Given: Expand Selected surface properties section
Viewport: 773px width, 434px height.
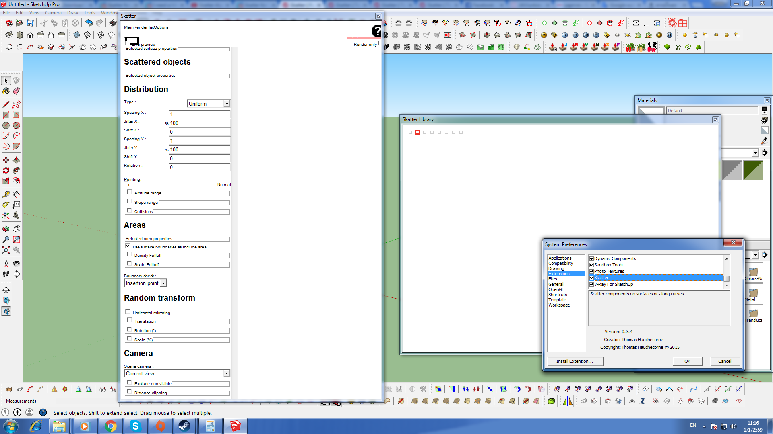Looking at the screenshot, I should pyautogui.click(x=177, y=49).
